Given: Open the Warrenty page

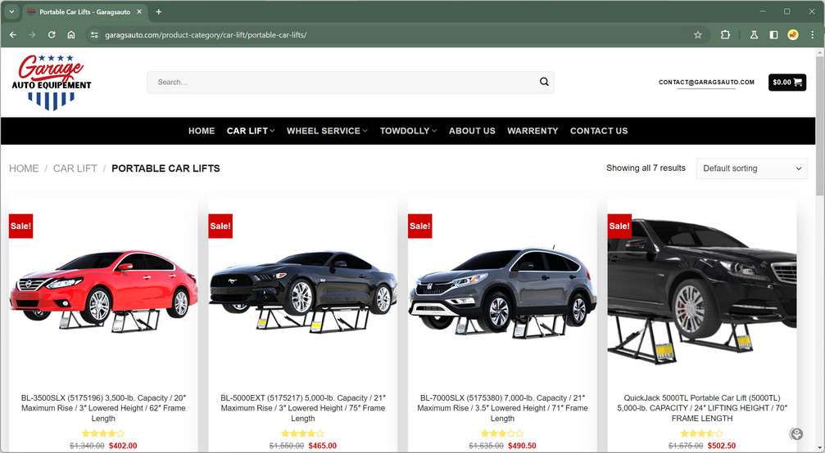Looking at the screenshot, I should point(533,131).
